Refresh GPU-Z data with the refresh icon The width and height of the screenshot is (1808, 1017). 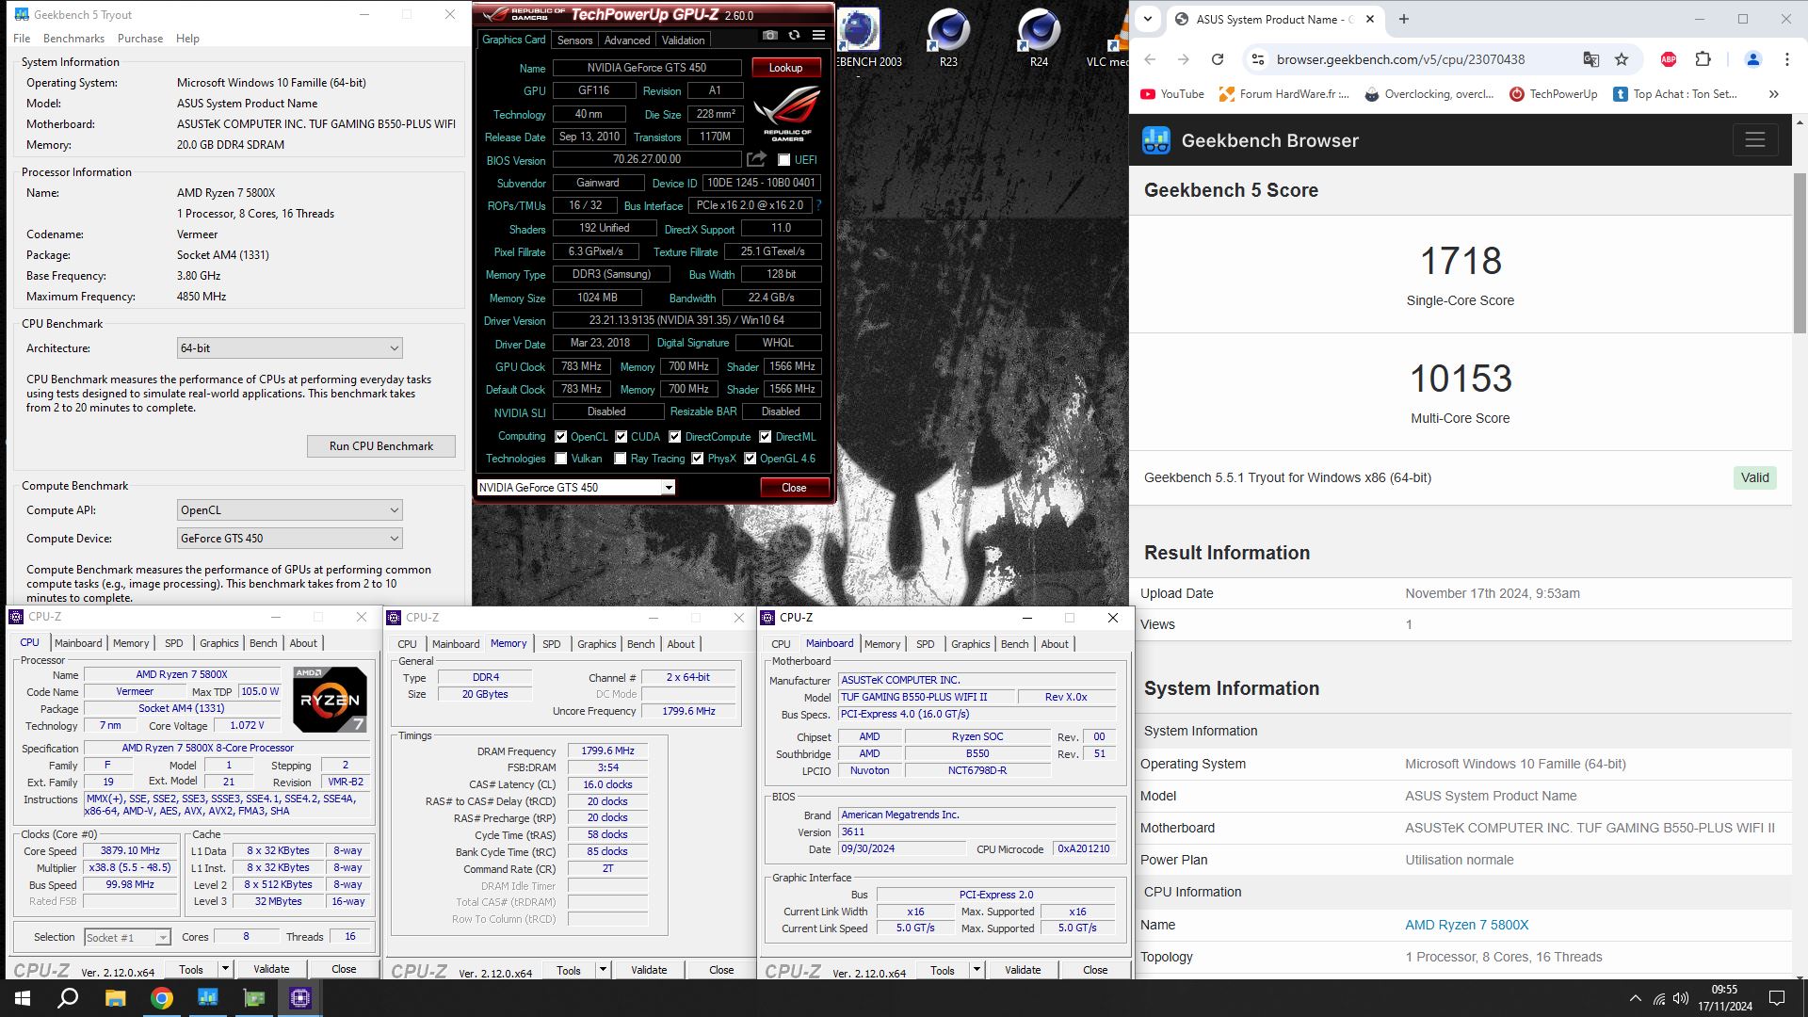point(794,35)
